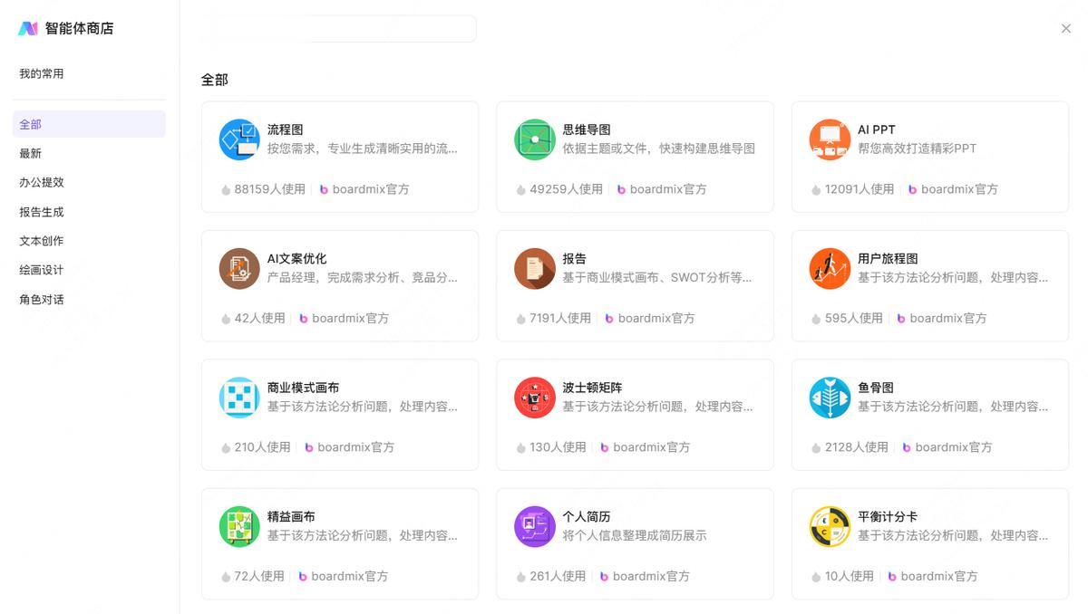The width and height of the screenshot is (1088, 614).
Task: Click the 流程图 card title
Action: [285, 130]
